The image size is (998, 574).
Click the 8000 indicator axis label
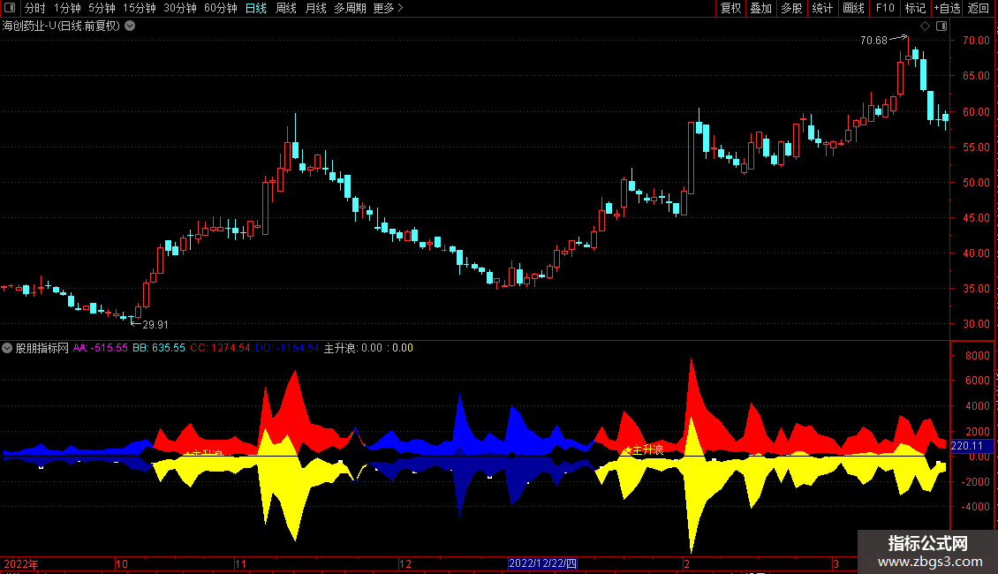[978, 356]
